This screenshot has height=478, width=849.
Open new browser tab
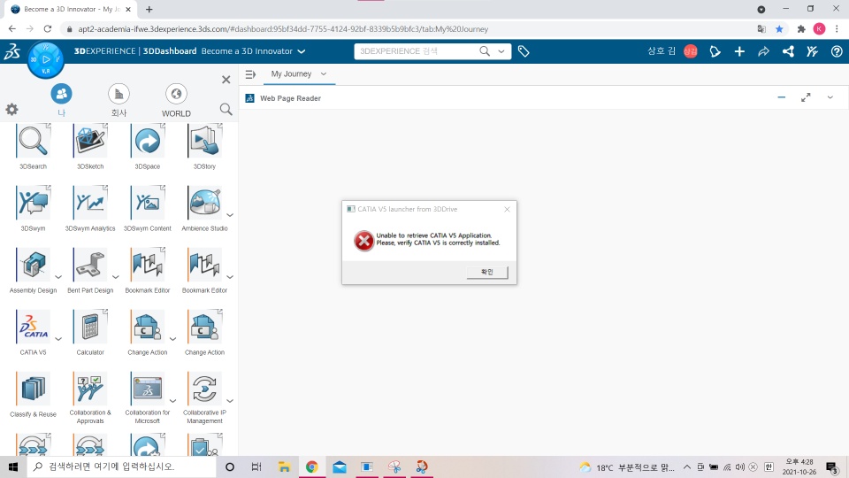[149, 9]
